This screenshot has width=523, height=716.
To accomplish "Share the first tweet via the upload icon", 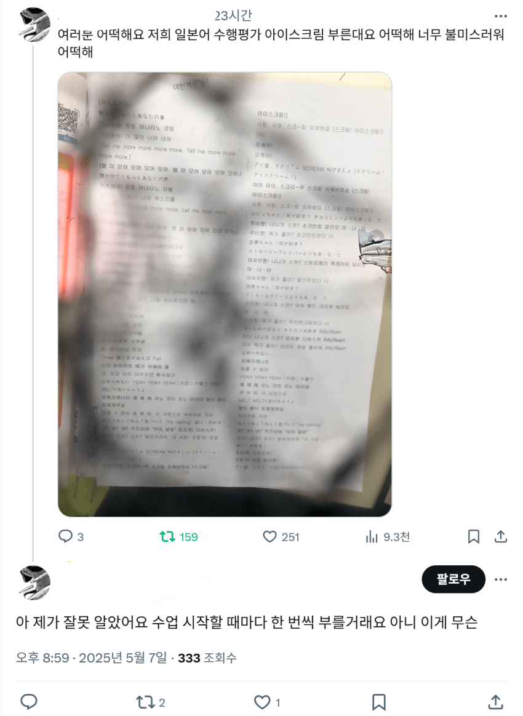I will tap(501, 536).
